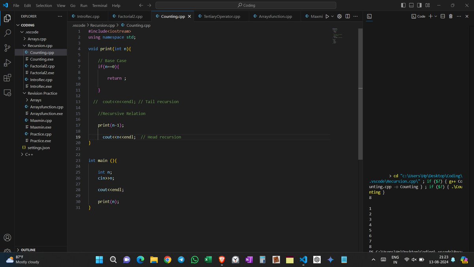Screen dimensions: 474x267
Task: Open the new terminal launch profile dropdown
Action: point(436,16)
